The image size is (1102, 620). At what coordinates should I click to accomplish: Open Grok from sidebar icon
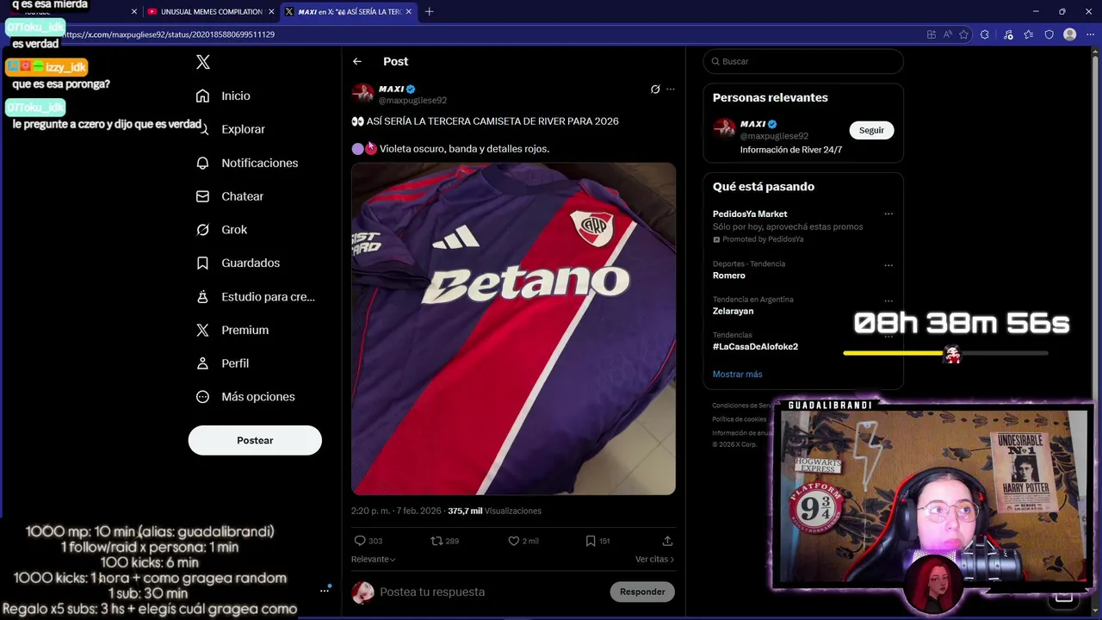[x=202, y=230]
